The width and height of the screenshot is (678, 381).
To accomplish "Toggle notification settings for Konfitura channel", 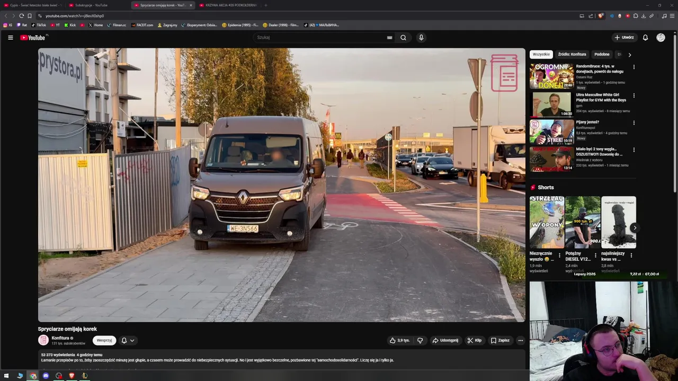I will tap(128, 340).
